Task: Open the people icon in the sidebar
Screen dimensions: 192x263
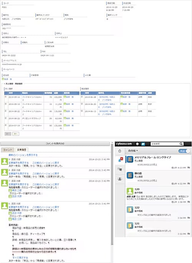Action: [120, 179]
